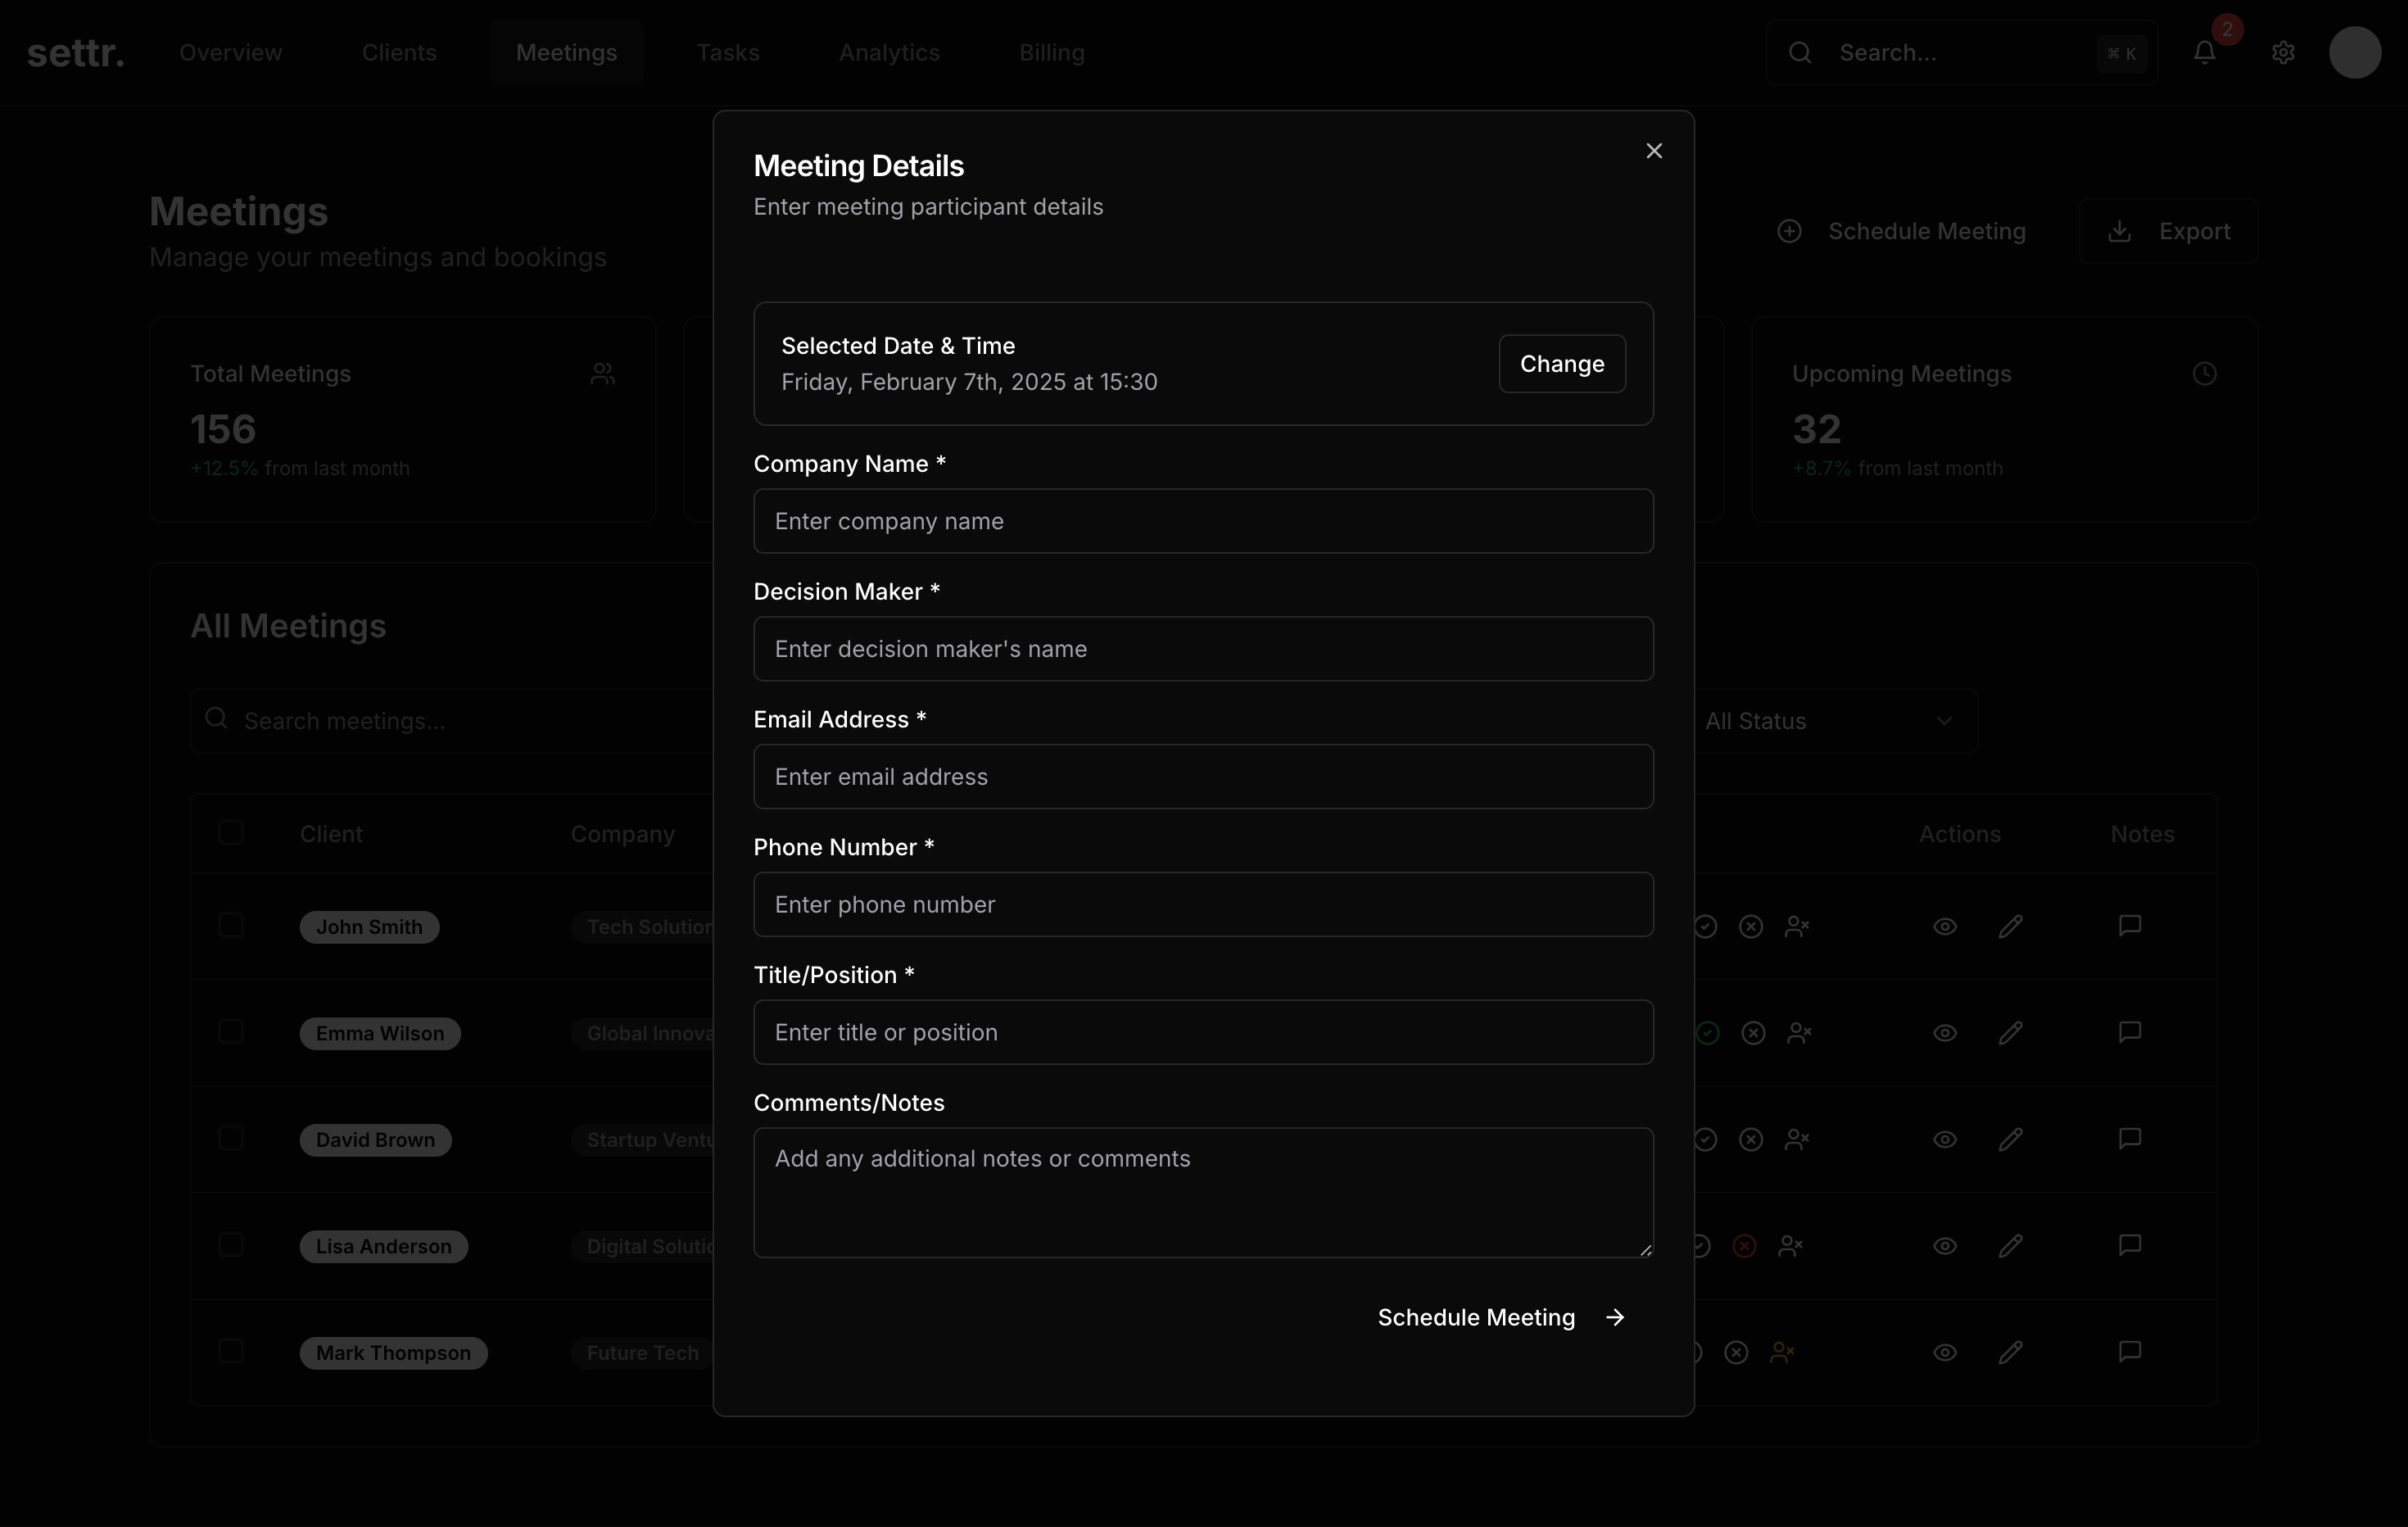Go to the Clients tab
The width and height of the screenshot is (2408, 1527).
click(x=399, y=53)
